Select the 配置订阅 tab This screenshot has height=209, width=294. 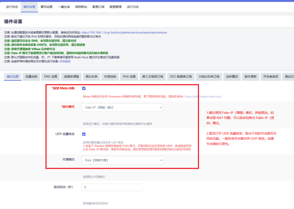click(x=98, y=7)
